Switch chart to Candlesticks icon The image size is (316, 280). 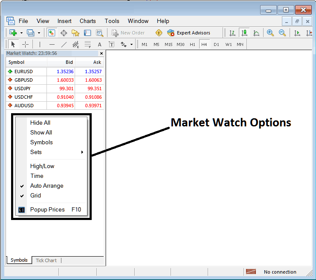244,33
